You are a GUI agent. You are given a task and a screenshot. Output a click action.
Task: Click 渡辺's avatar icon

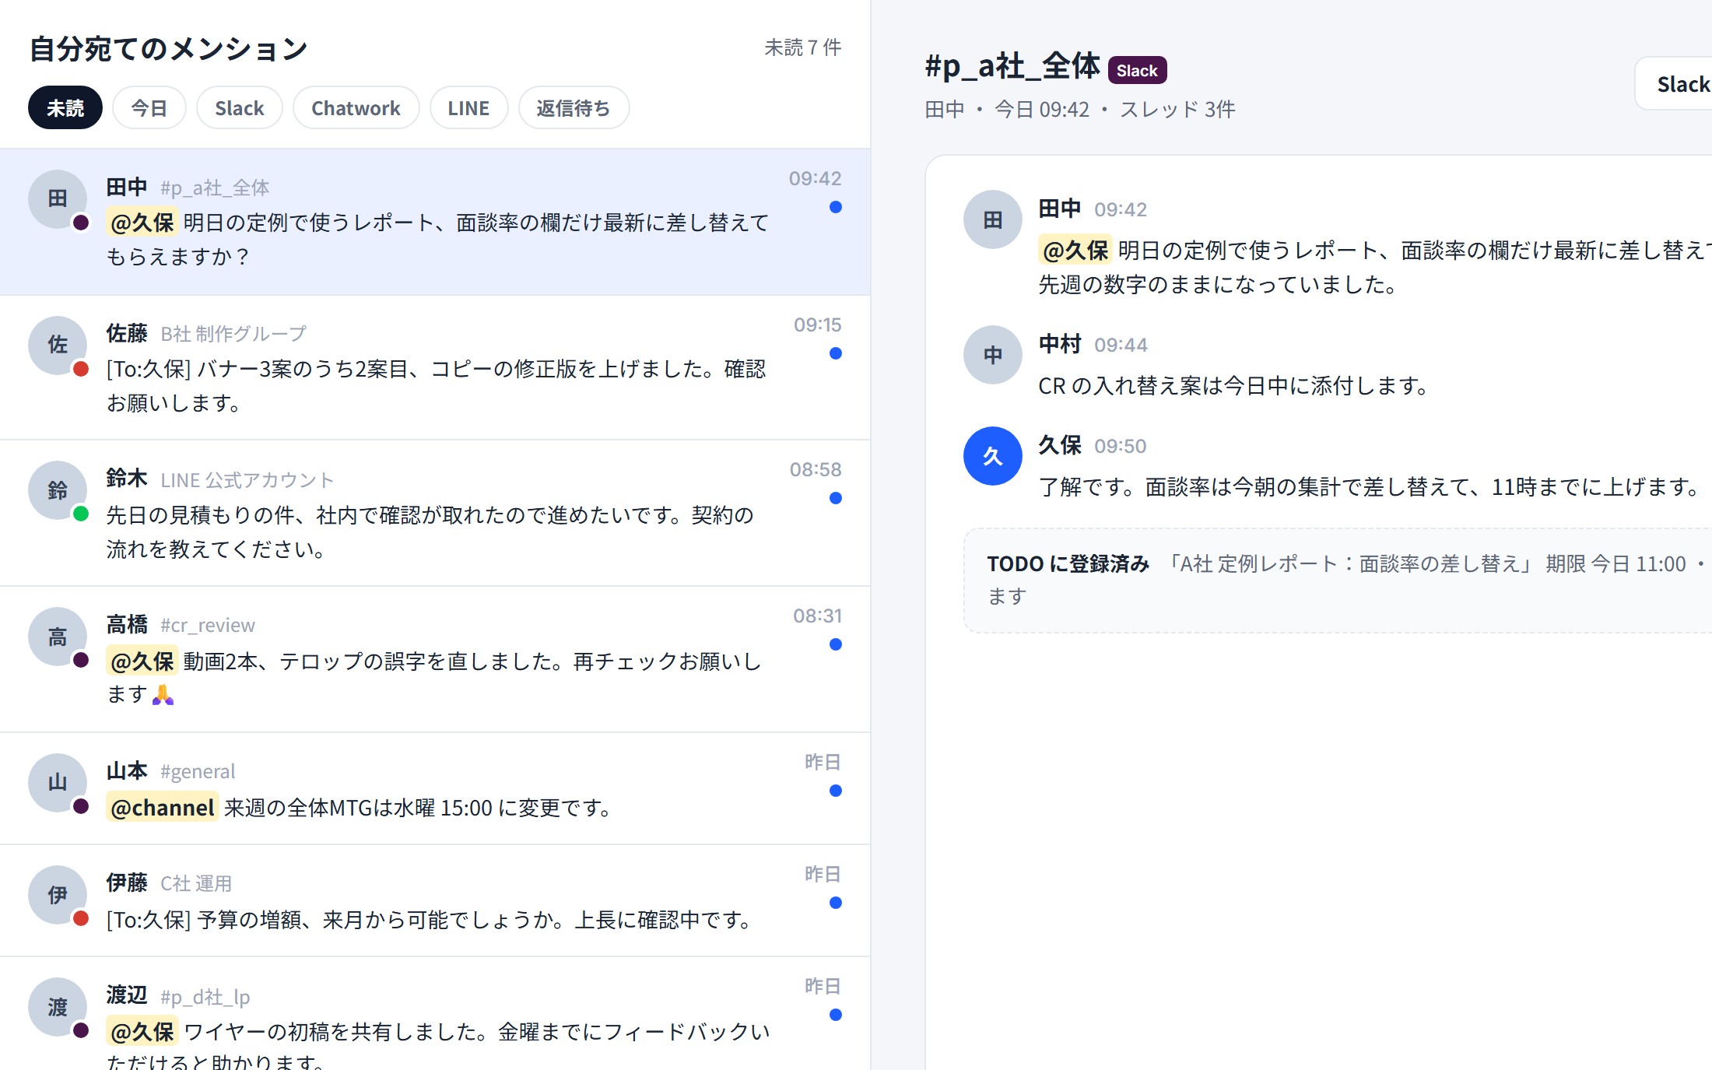[x=58, y=1007]
